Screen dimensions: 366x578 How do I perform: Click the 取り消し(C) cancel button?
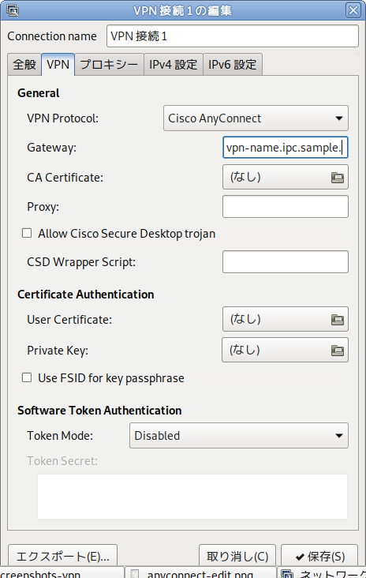[x=237, y=556]
